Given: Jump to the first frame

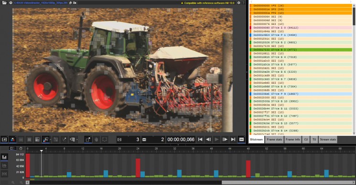Looking at the screenshot, I should coord(200,140).
